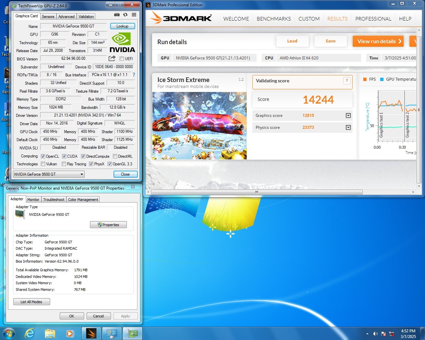Click the View run details button
Screen dimensions: 425x340
coord(378,42)
